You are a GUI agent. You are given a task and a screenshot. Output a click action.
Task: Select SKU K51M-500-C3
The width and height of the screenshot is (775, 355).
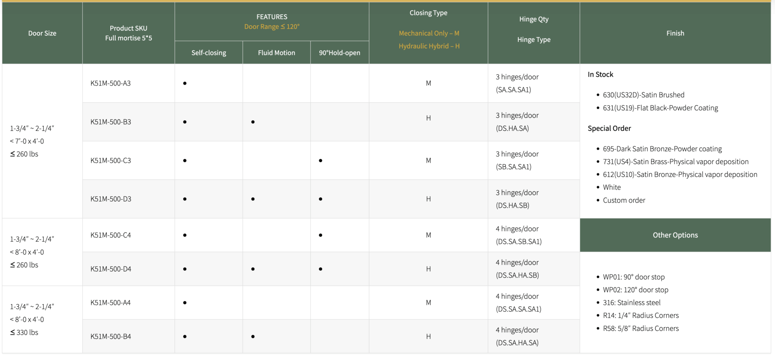111,161
